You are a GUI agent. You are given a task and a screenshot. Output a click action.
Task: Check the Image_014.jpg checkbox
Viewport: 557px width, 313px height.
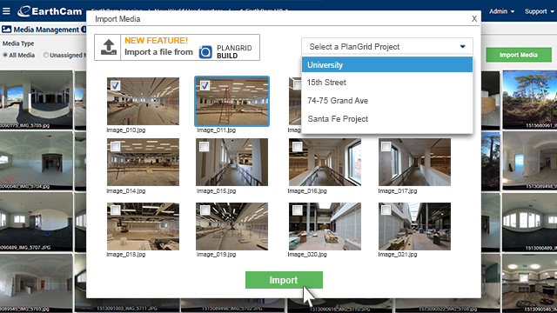pos(116,146)
